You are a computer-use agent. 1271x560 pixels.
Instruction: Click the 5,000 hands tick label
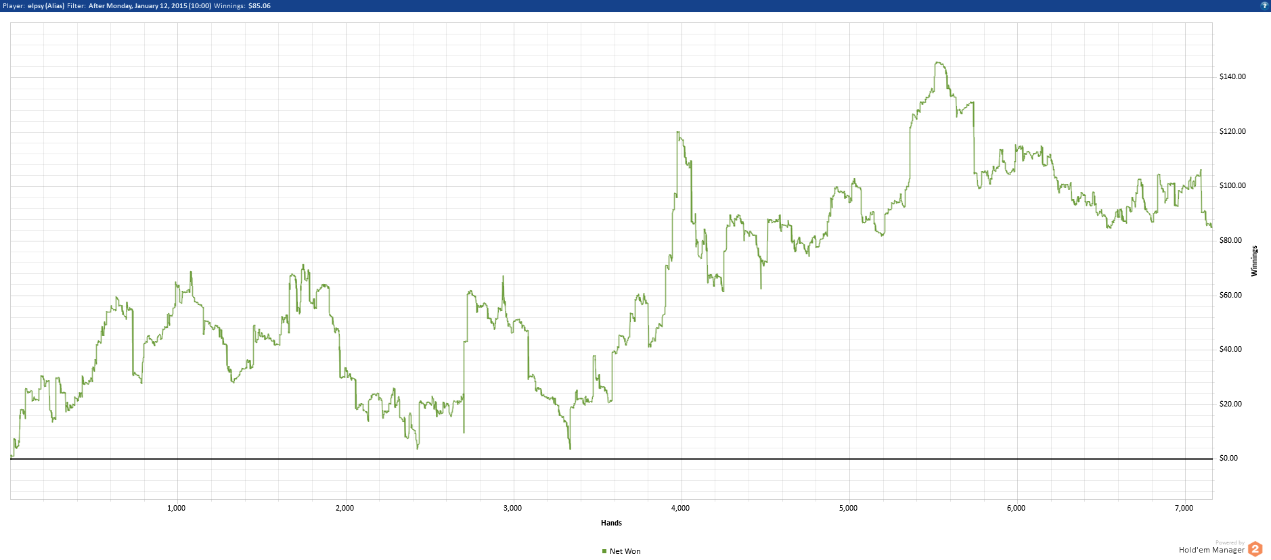[848, 508]
